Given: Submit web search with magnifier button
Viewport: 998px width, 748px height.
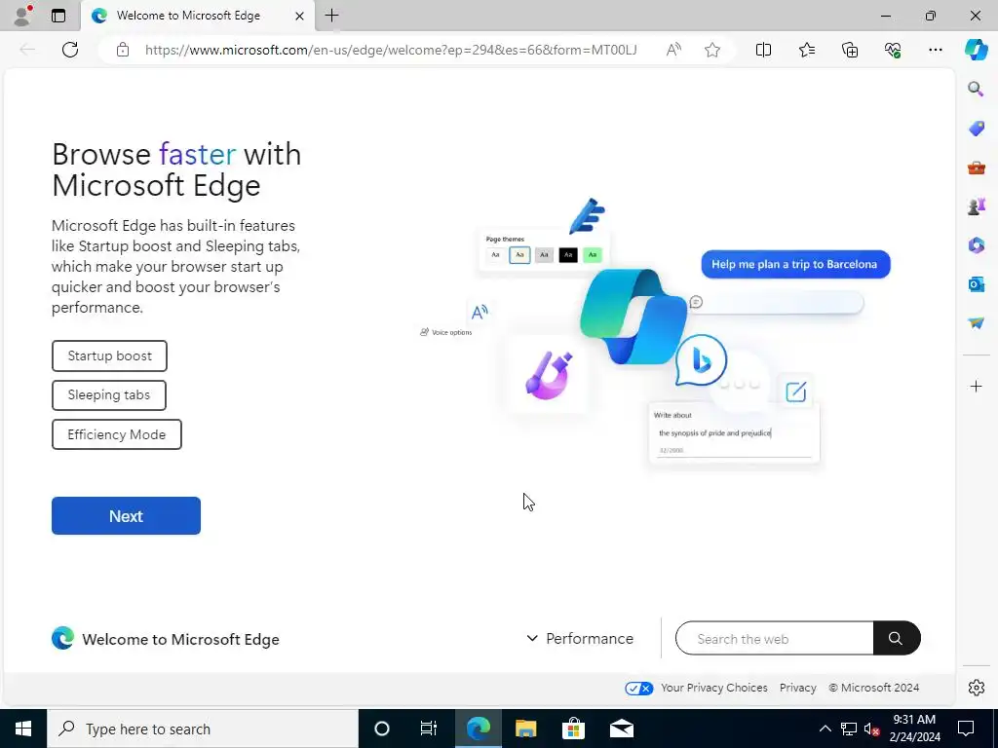Looking at the screenshot, I should 897,639.
